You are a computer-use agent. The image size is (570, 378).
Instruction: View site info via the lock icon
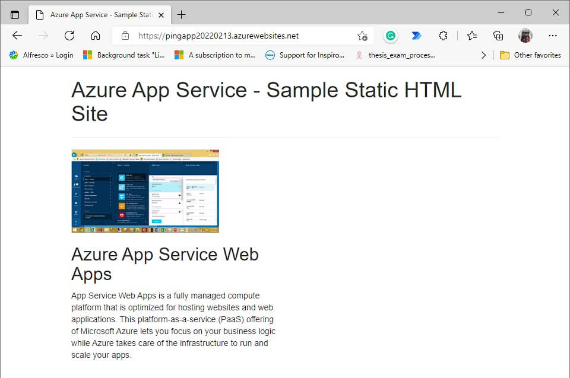pos(125,36)
